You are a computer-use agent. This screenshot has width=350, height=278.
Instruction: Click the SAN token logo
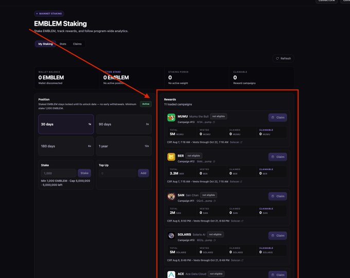click(x=171, y=196)
